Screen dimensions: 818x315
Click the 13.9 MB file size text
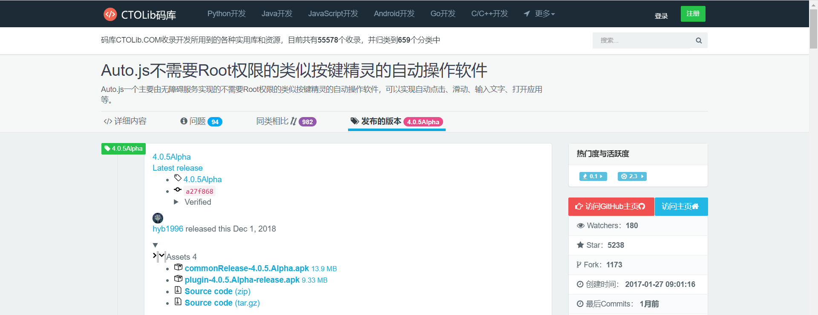324,269
